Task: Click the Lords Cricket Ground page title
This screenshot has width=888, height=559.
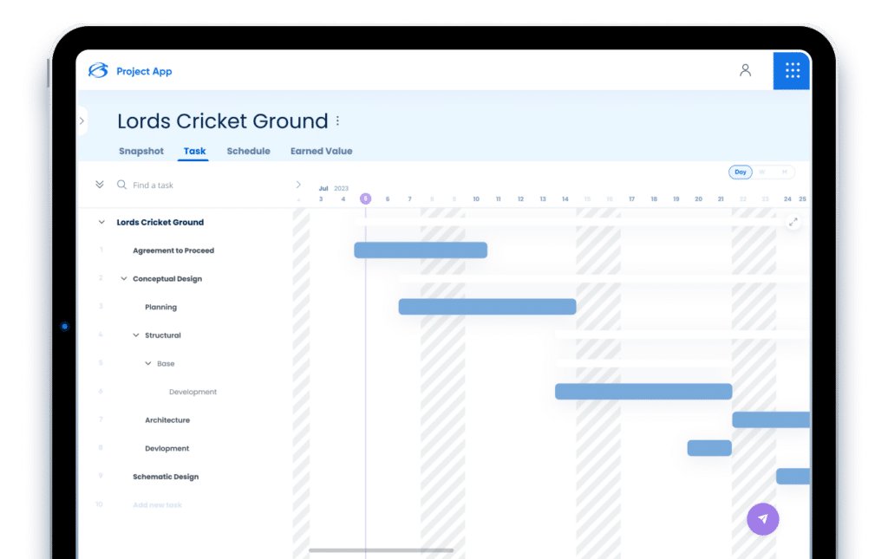Action: (x=223, y=121)
